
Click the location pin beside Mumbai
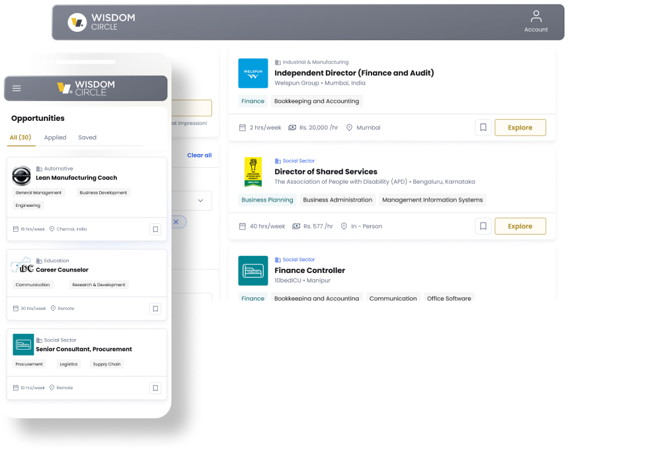click(349, 128)
